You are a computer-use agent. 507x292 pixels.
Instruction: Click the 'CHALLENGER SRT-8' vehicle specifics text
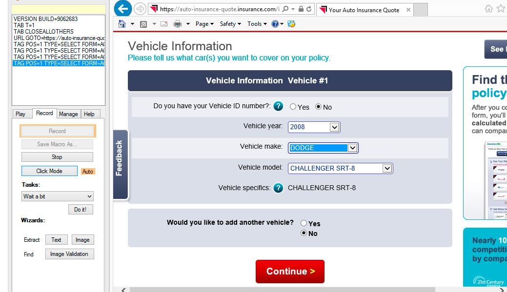pos(322,188)
